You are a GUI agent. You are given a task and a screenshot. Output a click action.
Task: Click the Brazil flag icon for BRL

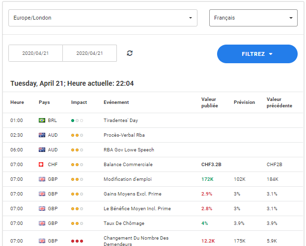[42, 120]
